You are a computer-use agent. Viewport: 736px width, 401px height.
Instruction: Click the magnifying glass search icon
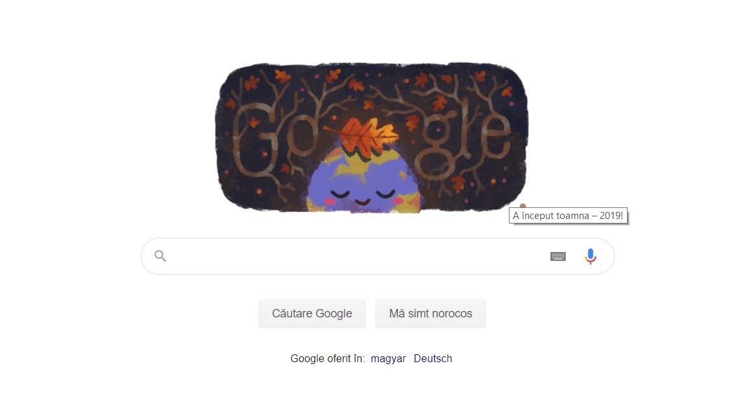pyautogui.click(x=160, y=256)
